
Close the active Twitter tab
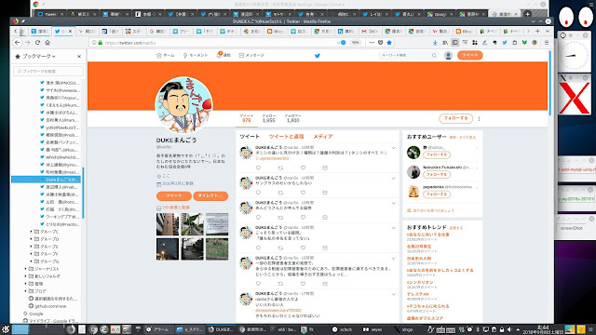pyautogui.click(x=71, y=32)
